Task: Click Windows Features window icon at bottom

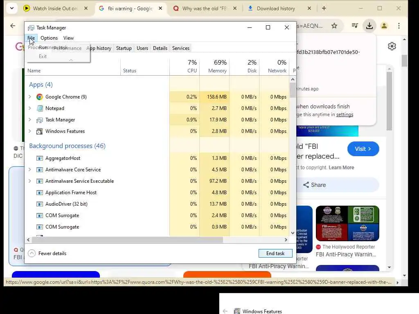Action: (237, 311)
